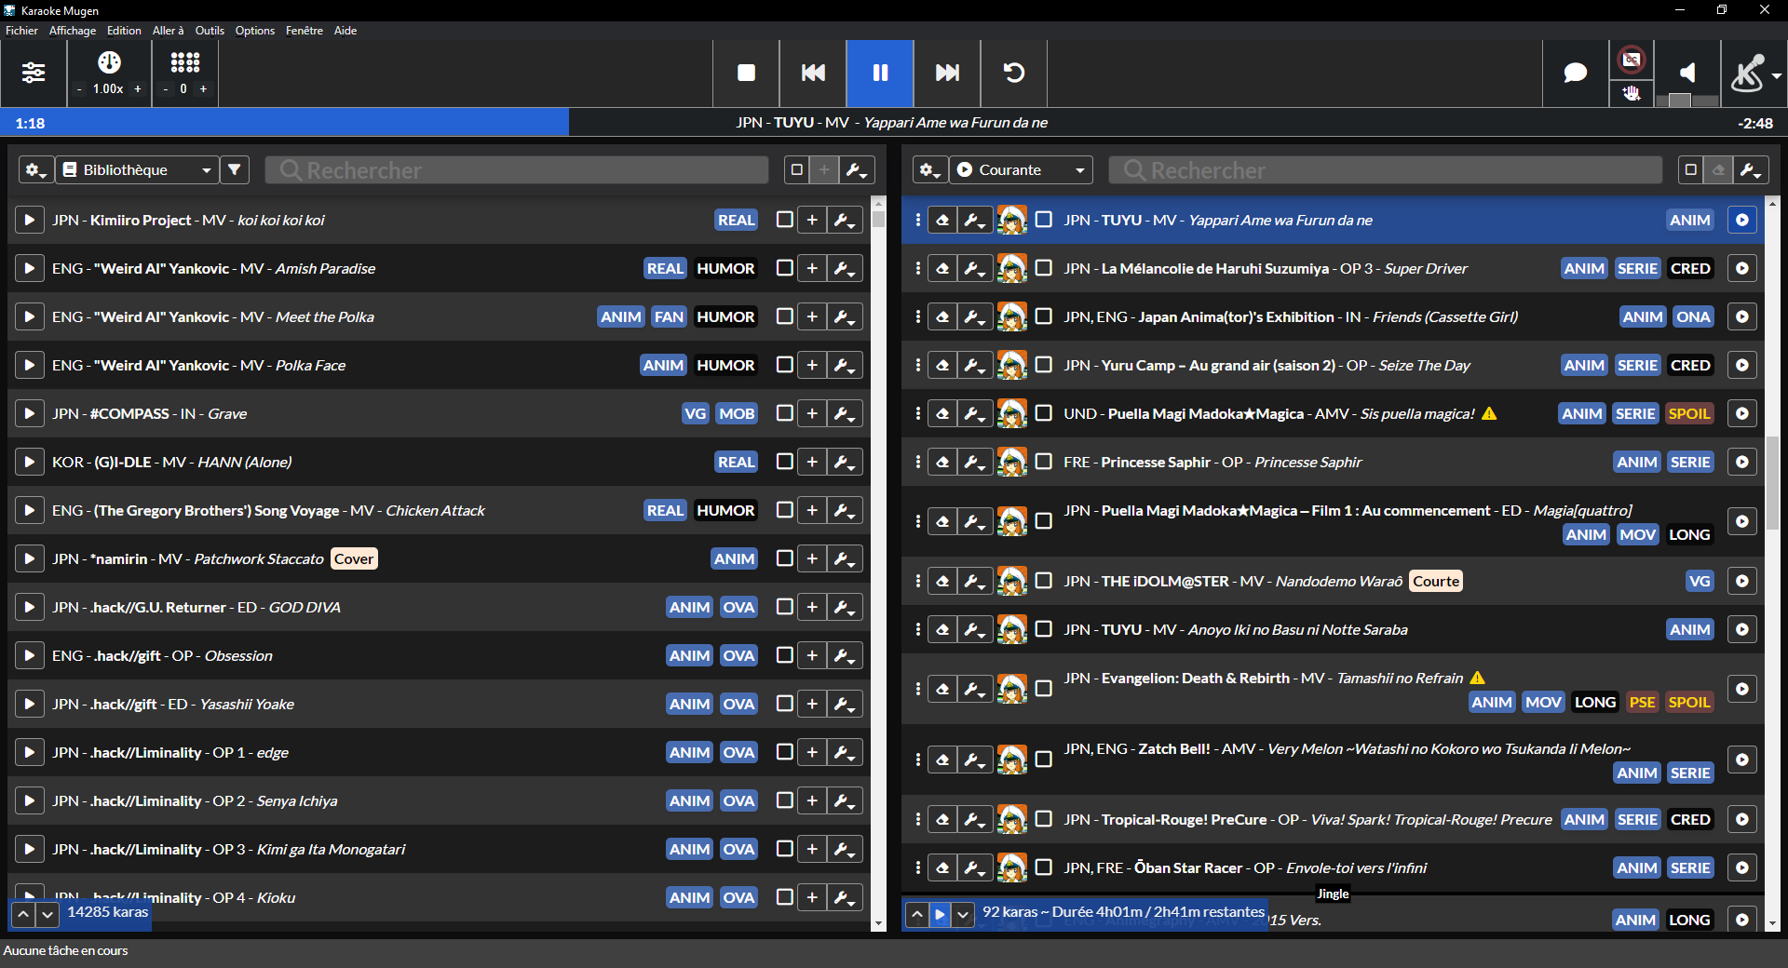1788x968 pixels.
Task: Open the library filter funnel
Action: [235, 170]
